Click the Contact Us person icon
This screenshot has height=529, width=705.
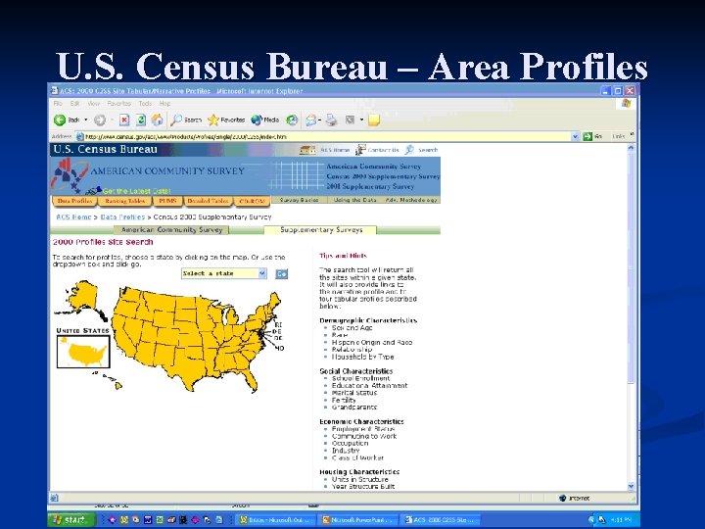(x=360, y=150)
